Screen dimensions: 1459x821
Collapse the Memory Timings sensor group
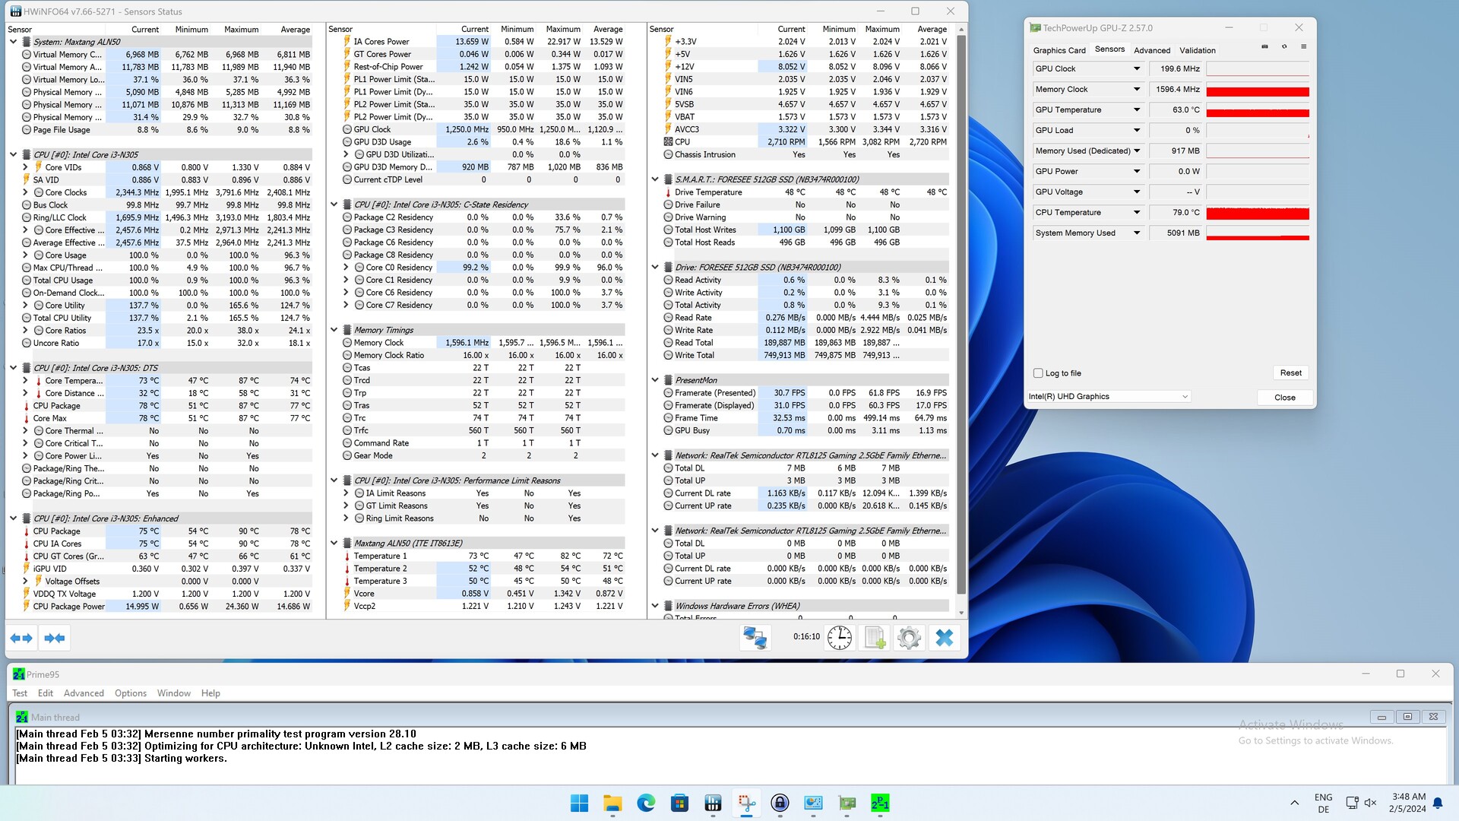click(x=334, y=330)
